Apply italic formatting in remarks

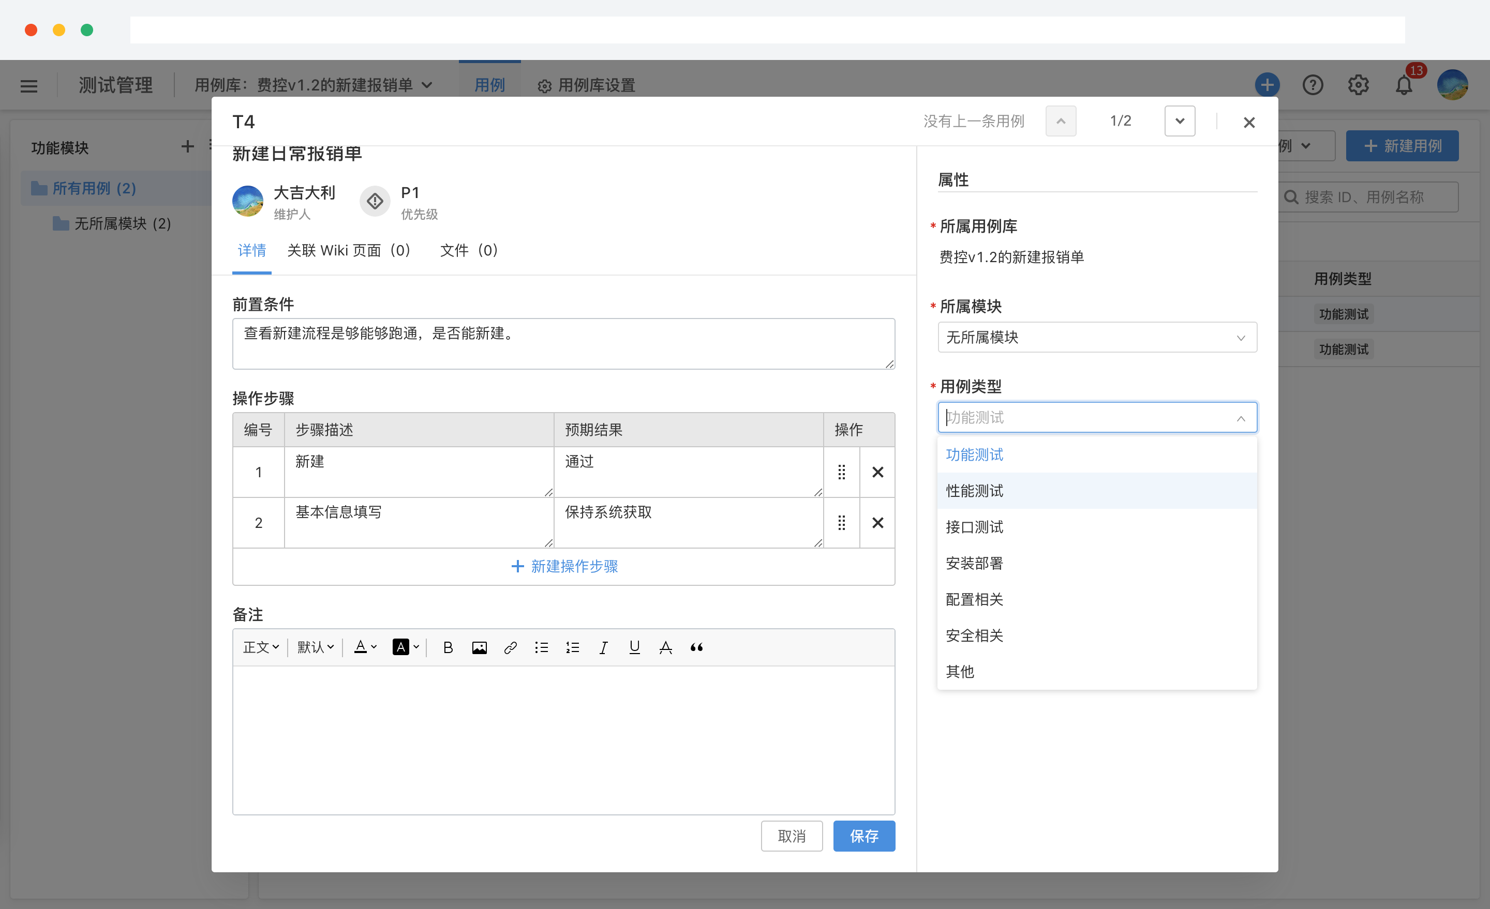603,647
